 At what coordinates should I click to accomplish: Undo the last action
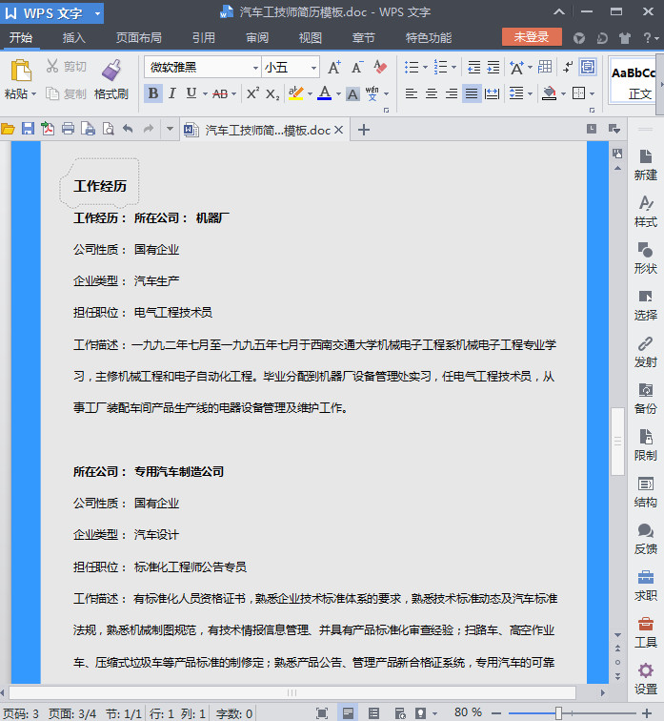[128, 129]
